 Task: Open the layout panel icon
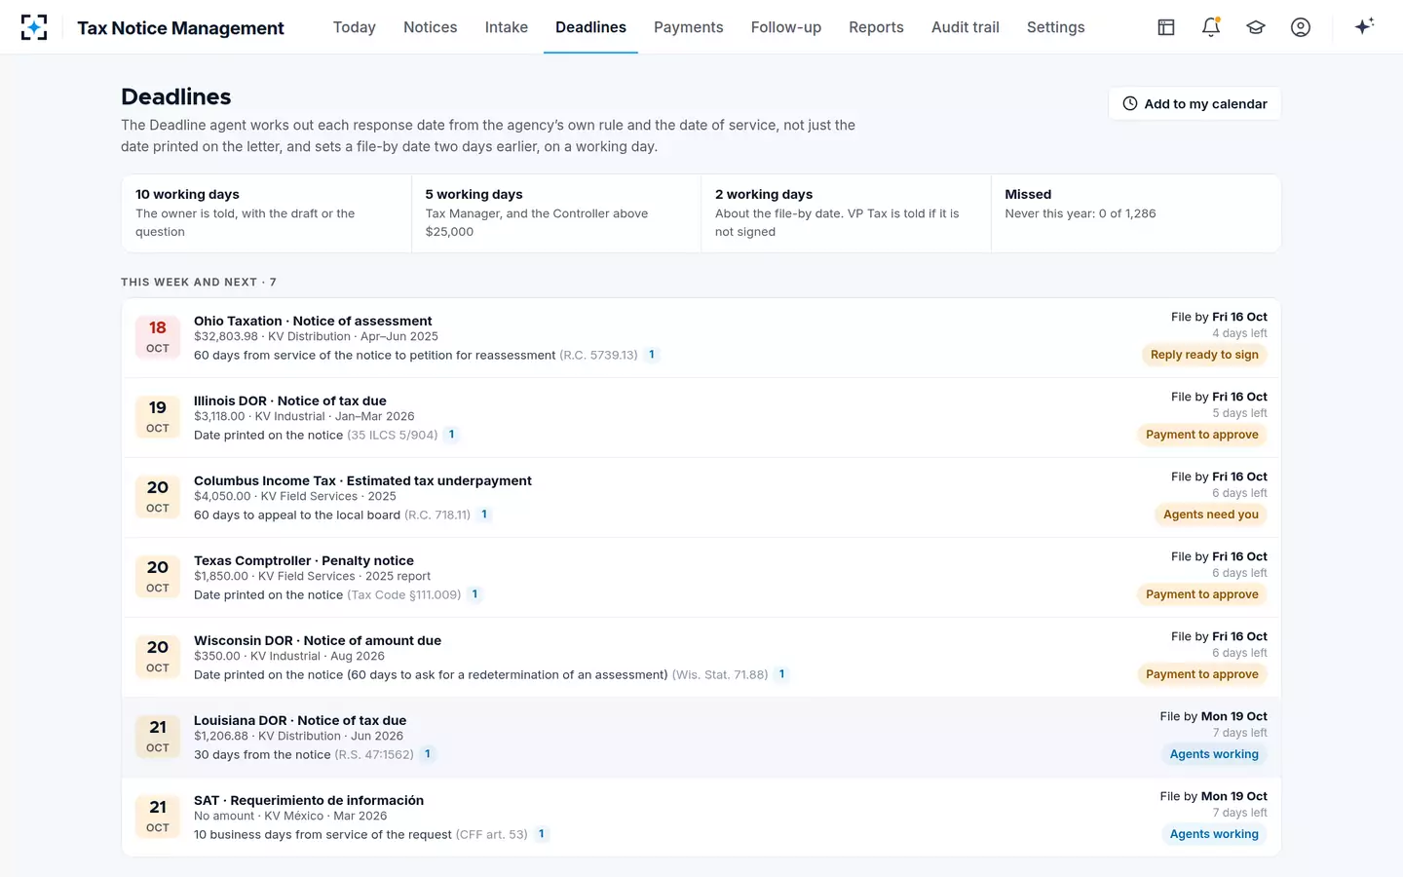point(1166,27)
